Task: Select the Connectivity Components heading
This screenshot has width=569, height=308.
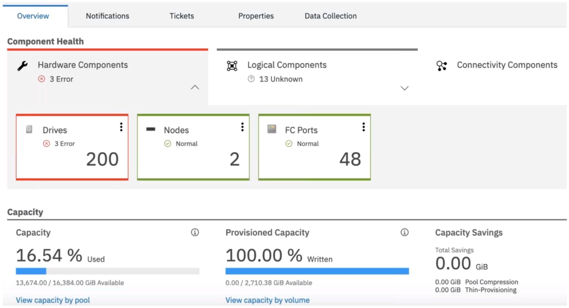Action: [x=507, y=65]
